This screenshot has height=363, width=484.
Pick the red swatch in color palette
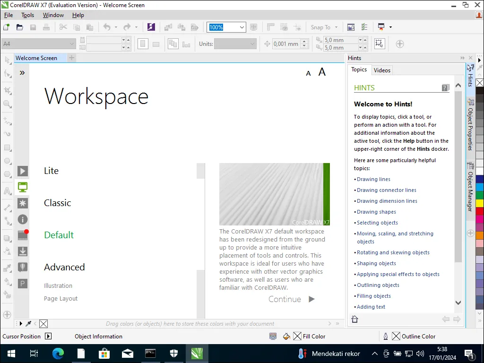tap(480, 211)
